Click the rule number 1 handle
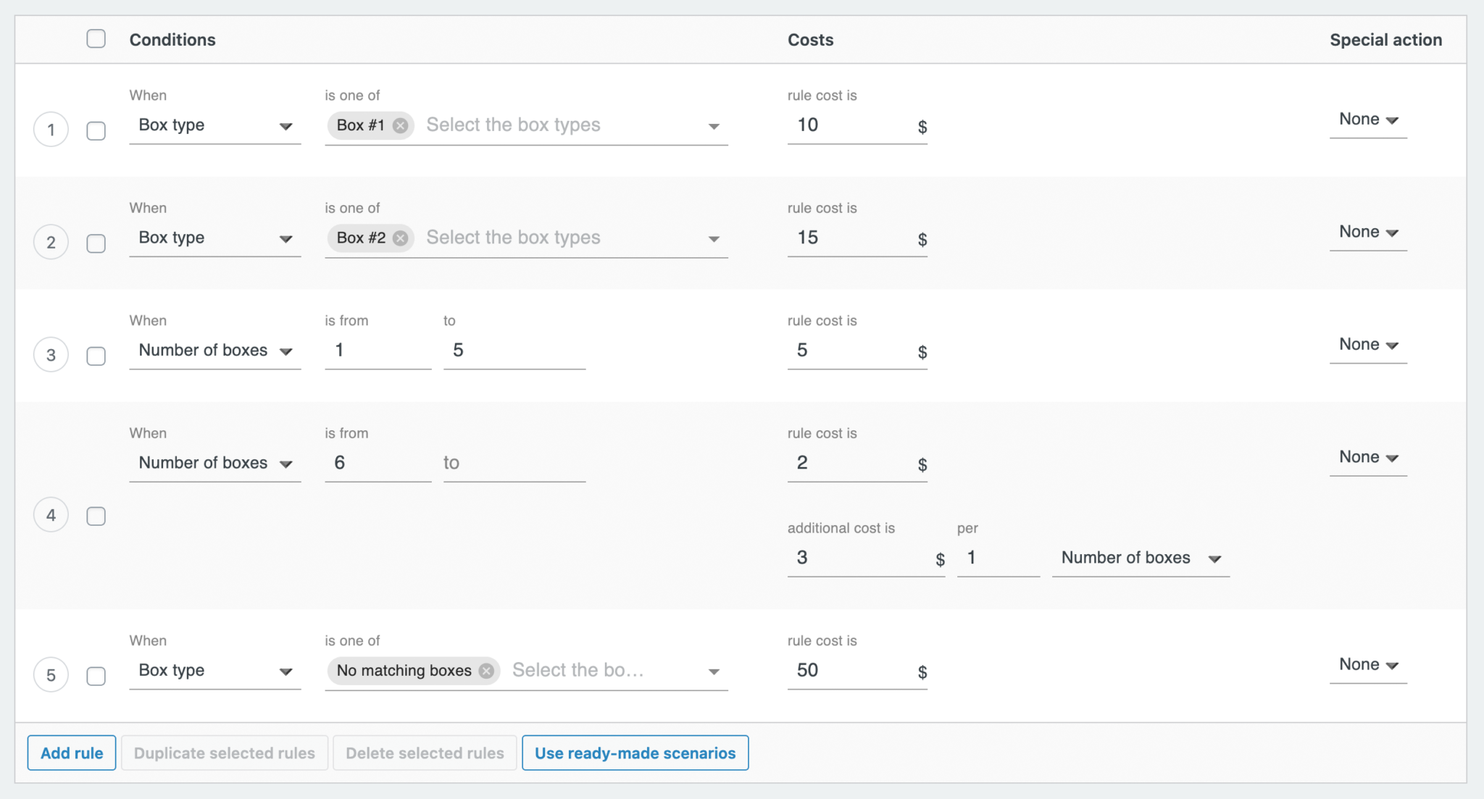The height and width of the screenshot is (799, 1484). [51, 130]
